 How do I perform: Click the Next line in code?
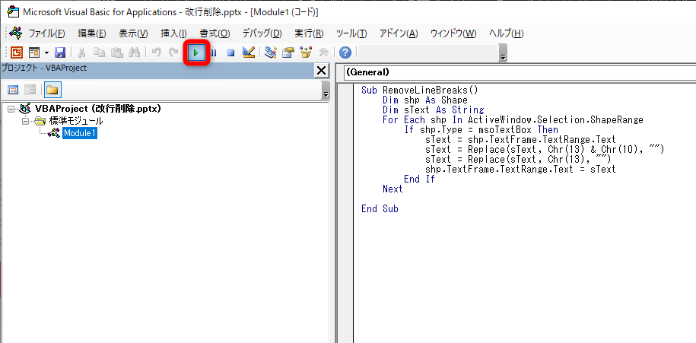tap(392, 189)
